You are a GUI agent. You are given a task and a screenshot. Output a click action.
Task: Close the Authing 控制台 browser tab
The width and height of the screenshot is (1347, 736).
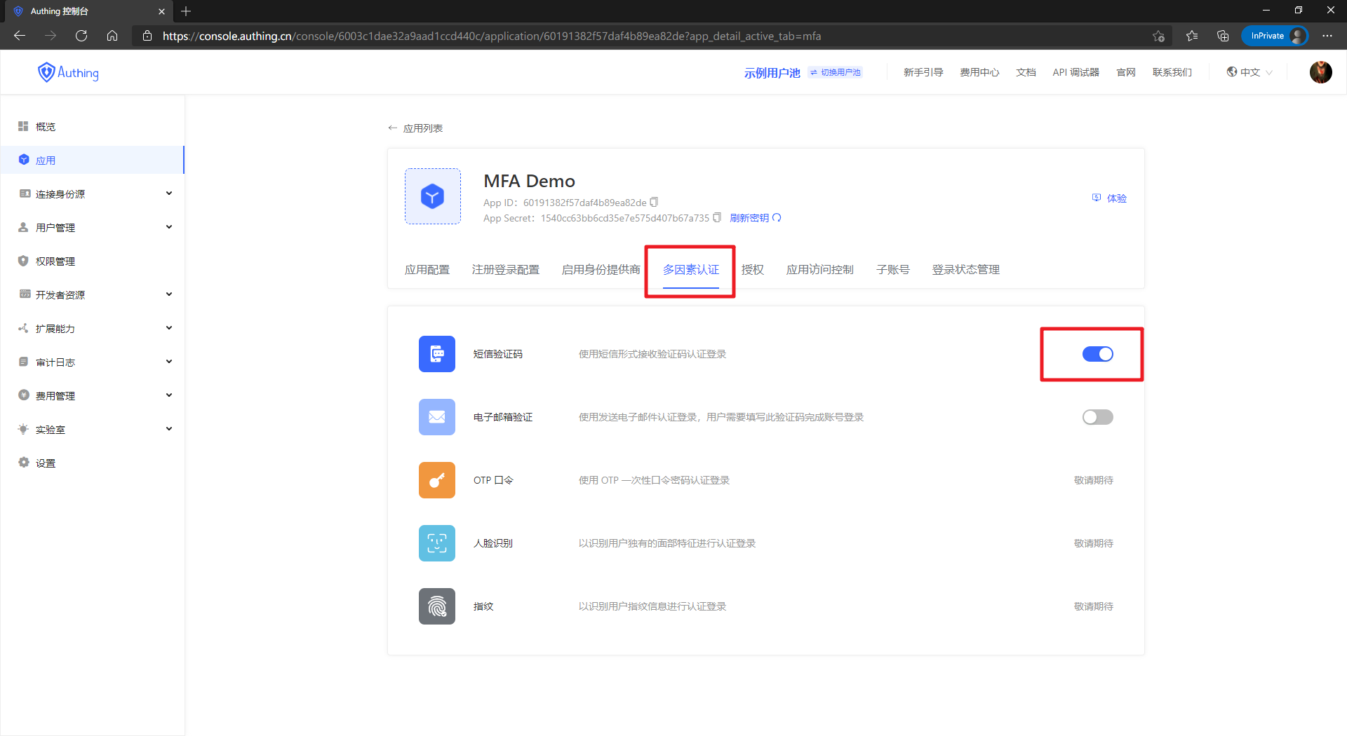pos(161,11)
